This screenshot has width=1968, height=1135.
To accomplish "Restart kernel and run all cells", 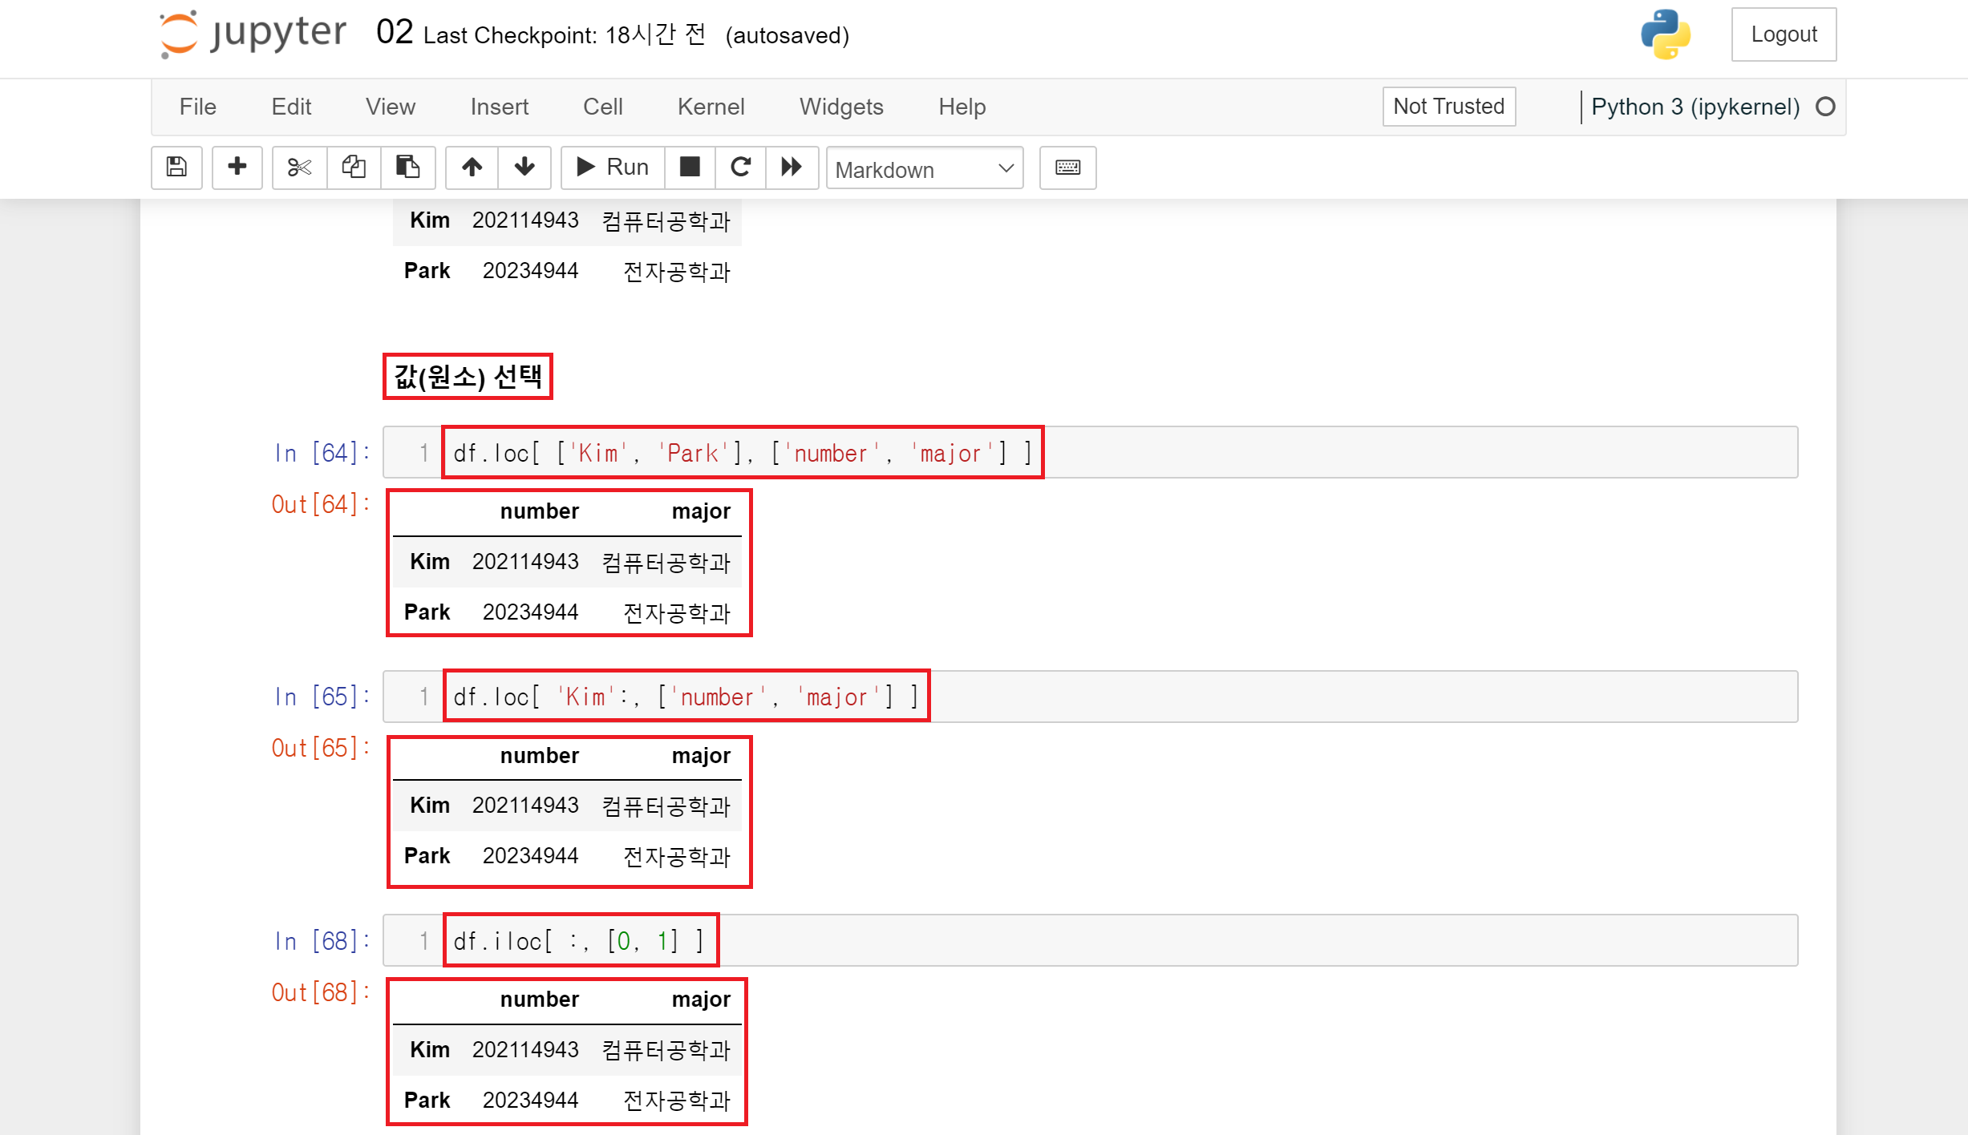I will coord(792,167).
